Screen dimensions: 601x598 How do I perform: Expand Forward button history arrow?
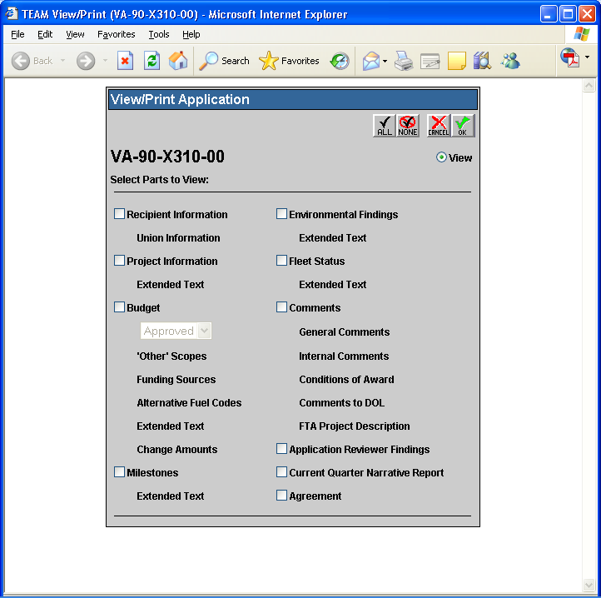point(105,61)
